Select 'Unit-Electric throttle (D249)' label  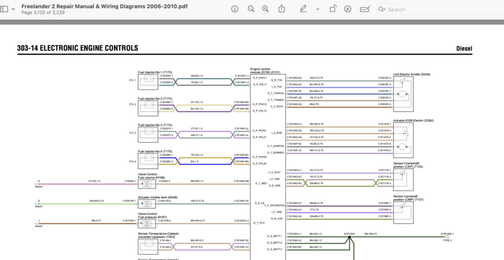tap(412, 74)
